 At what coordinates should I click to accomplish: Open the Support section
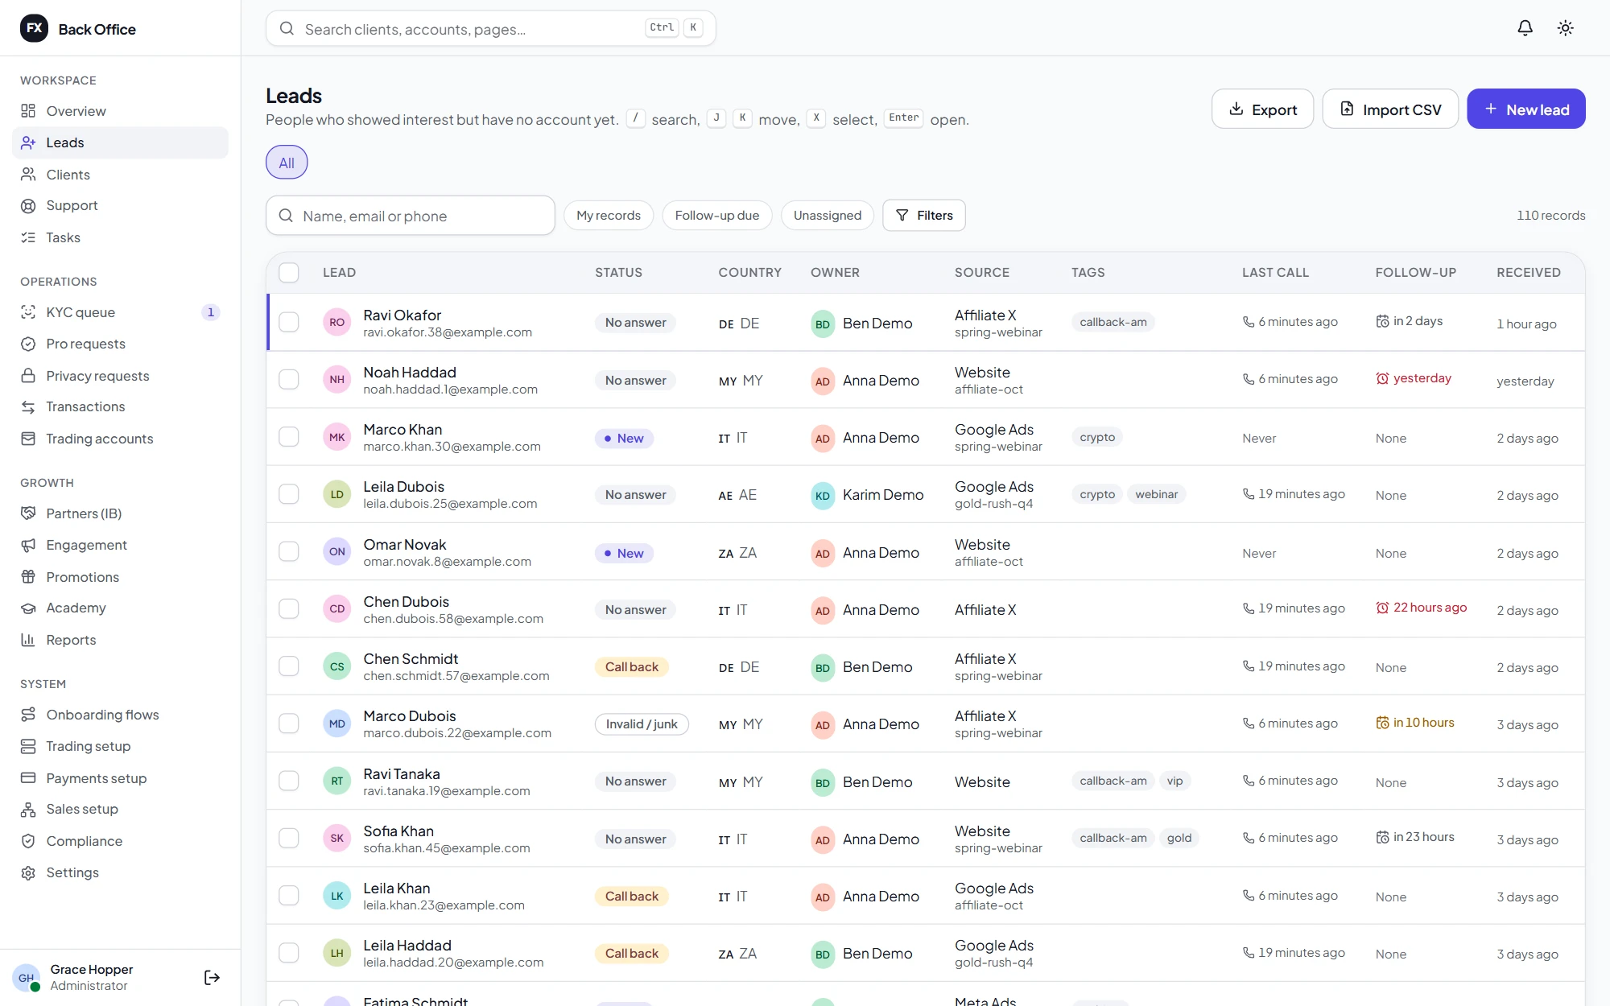point(120,205)
